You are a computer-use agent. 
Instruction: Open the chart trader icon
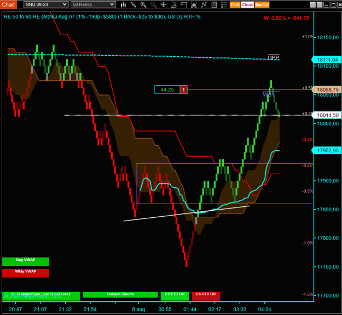tap(184, 4)
